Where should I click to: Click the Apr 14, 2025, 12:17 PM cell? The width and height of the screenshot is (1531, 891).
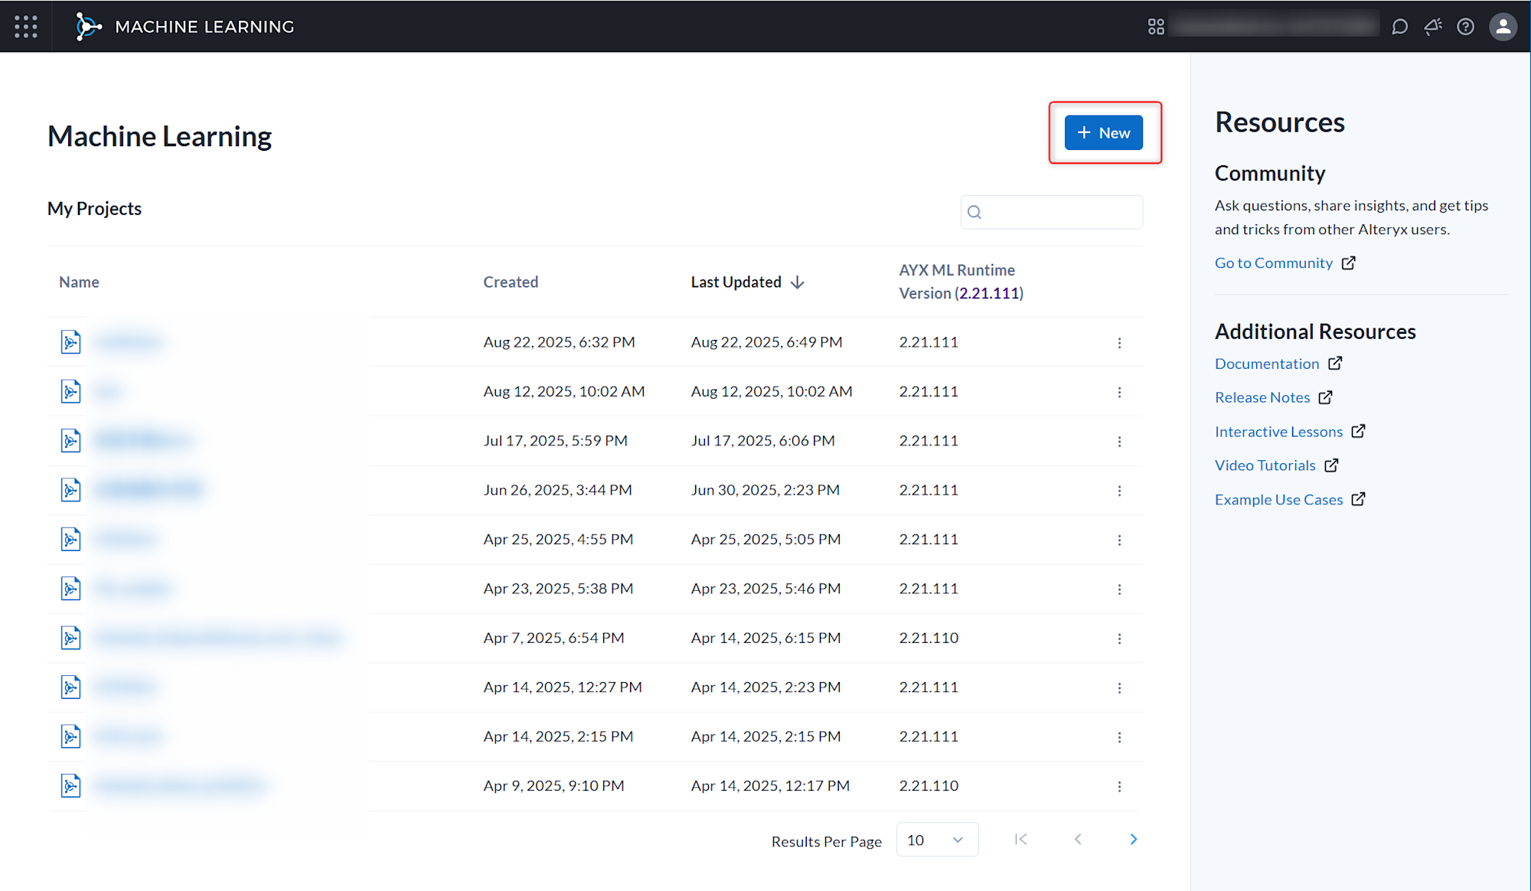pos(770,786)
